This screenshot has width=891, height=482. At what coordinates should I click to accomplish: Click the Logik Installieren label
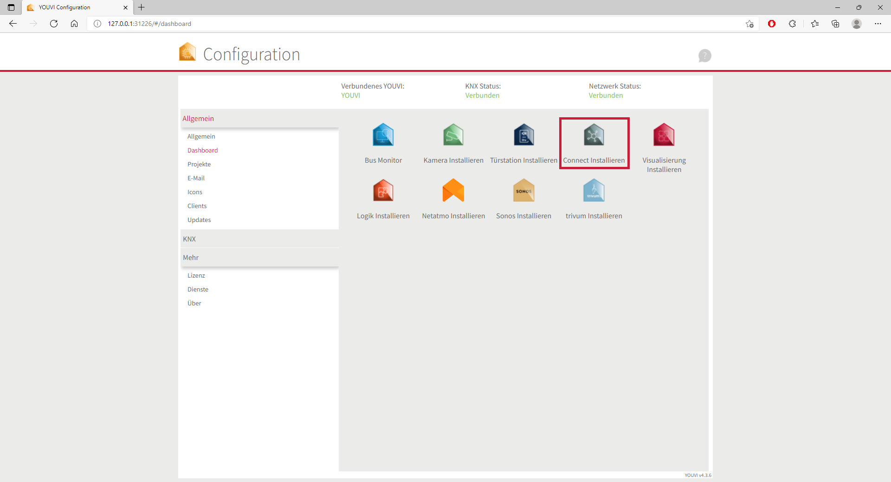click(x=383, y=216)
